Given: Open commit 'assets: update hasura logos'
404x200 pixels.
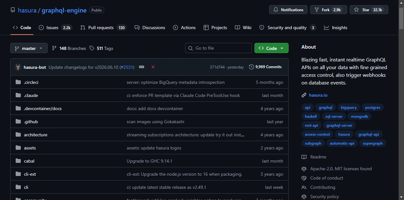Looking at the screenshot, I should [154, 148].
